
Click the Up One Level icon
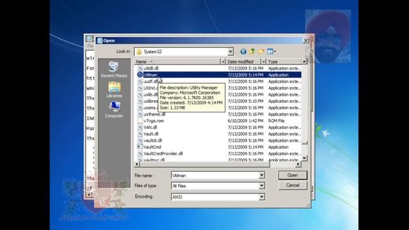252,51
